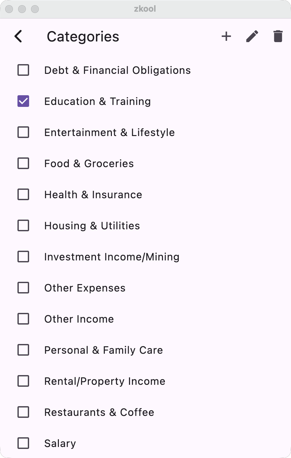Select the Health & Insurance checkbox
The image size is (291, 458).
coord(23,194)
